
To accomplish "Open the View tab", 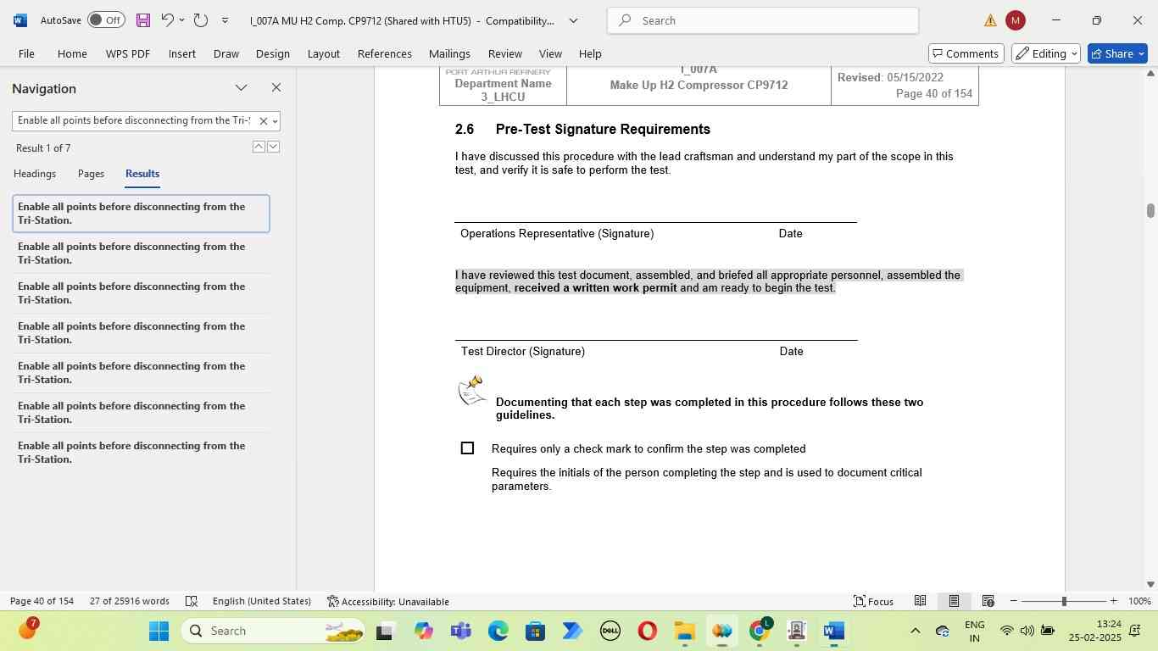I will 550,53.
